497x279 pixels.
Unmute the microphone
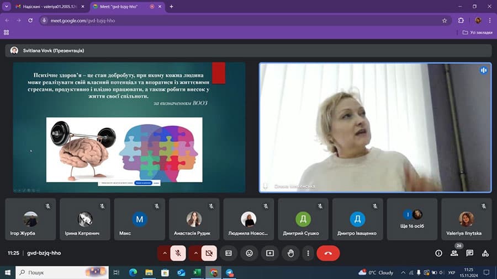pos(178,253)
